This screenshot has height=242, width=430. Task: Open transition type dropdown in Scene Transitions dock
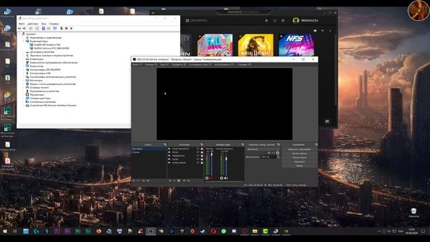pyautogui.click(x=263, y=149)
